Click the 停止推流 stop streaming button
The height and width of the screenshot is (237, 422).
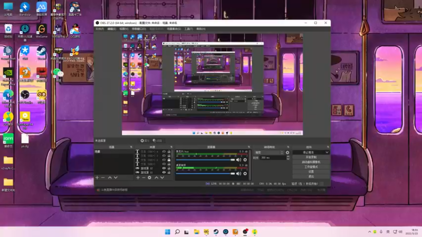(309, 152)
